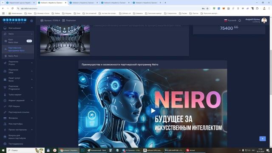Click heading Преимущества и возможности партнерской программы Neiro

(120, 65)
